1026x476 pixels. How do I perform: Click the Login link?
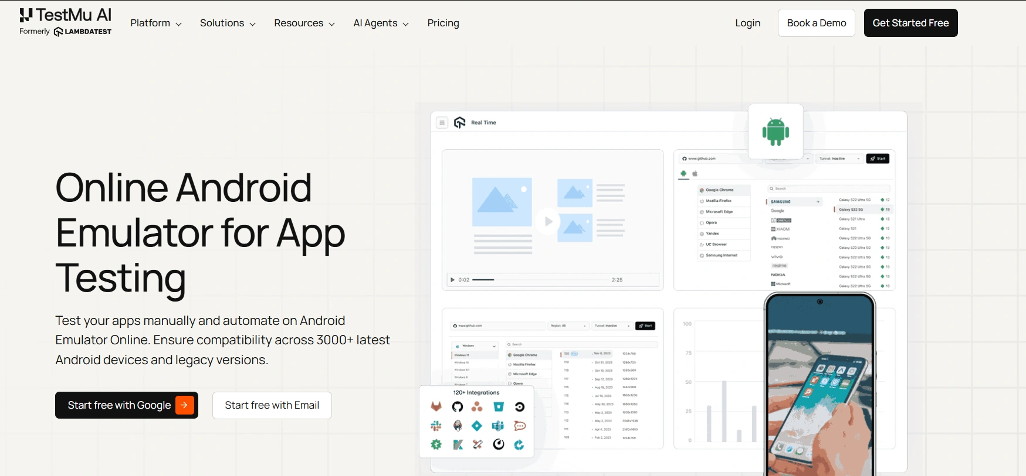pyautogui.click(x=747, y=23)
